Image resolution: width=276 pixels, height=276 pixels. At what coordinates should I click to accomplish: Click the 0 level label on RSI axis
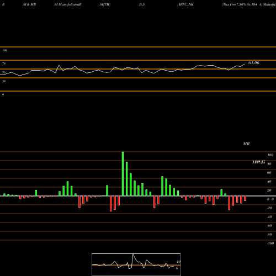(3, 94)
